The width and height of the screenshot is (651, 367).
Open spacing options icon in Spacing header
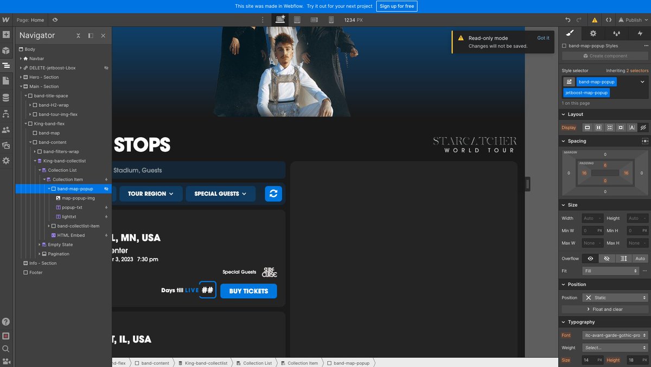click(x=644, y=141)
